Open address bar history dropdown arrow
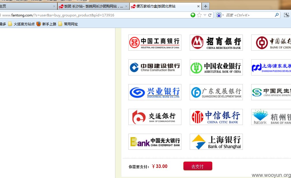This screenshot has height=178, width=291. tap(205, 15)
